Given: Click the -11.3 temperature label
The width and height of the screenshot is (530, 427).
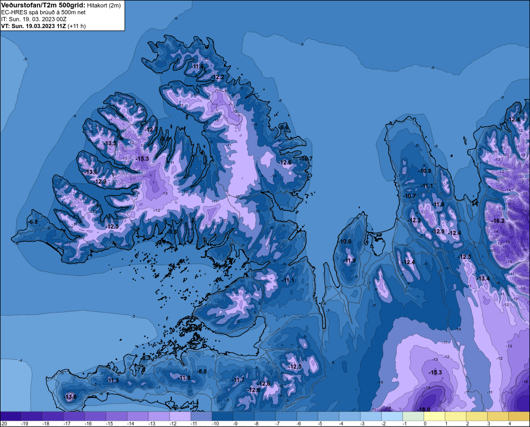Looking at the screenshot, I should (x=112, y=381).
